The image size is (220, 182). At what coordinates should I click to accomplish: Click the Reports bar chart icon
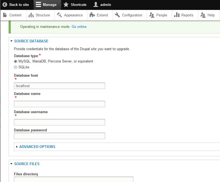click(177, 15)
